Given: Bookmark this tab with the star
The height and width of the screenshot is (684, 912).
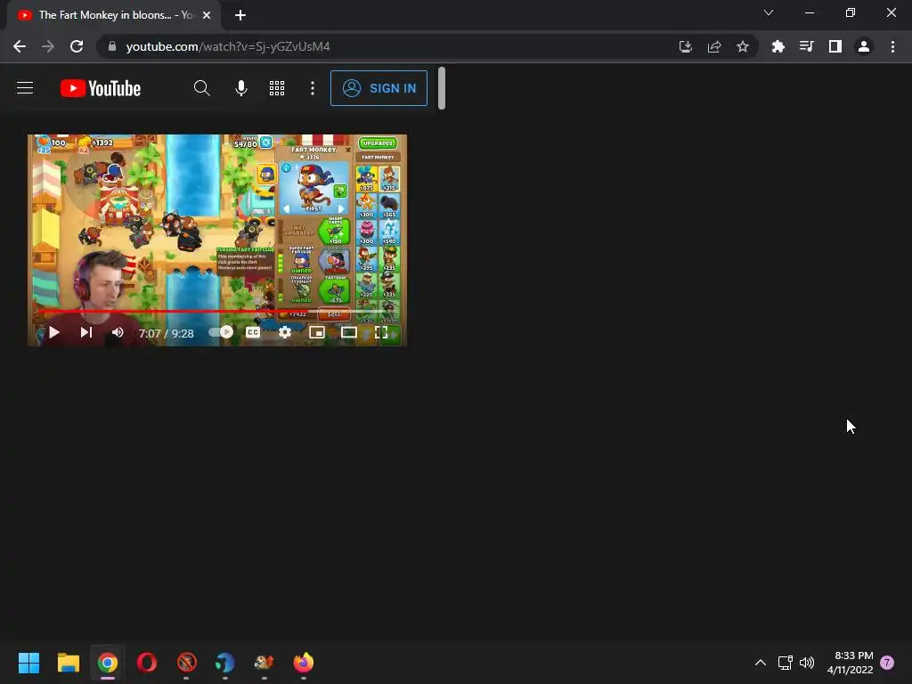Looking at the screenshot, I should click(743, 46).
